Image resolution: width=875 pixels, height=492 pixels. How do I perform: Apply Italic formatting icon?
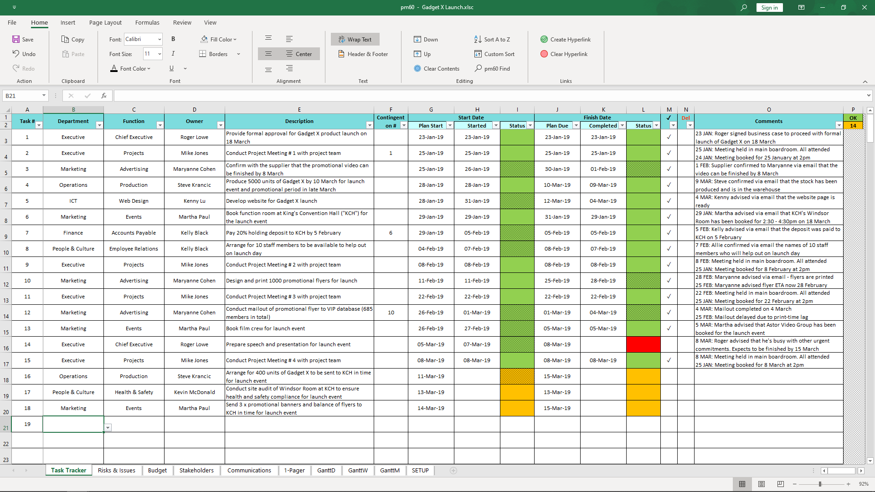coord(173,54)
